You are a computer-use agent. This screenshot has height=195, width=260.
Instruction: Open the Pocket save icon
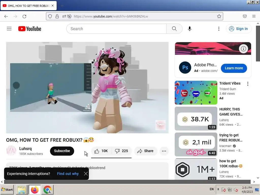point(245,16)
